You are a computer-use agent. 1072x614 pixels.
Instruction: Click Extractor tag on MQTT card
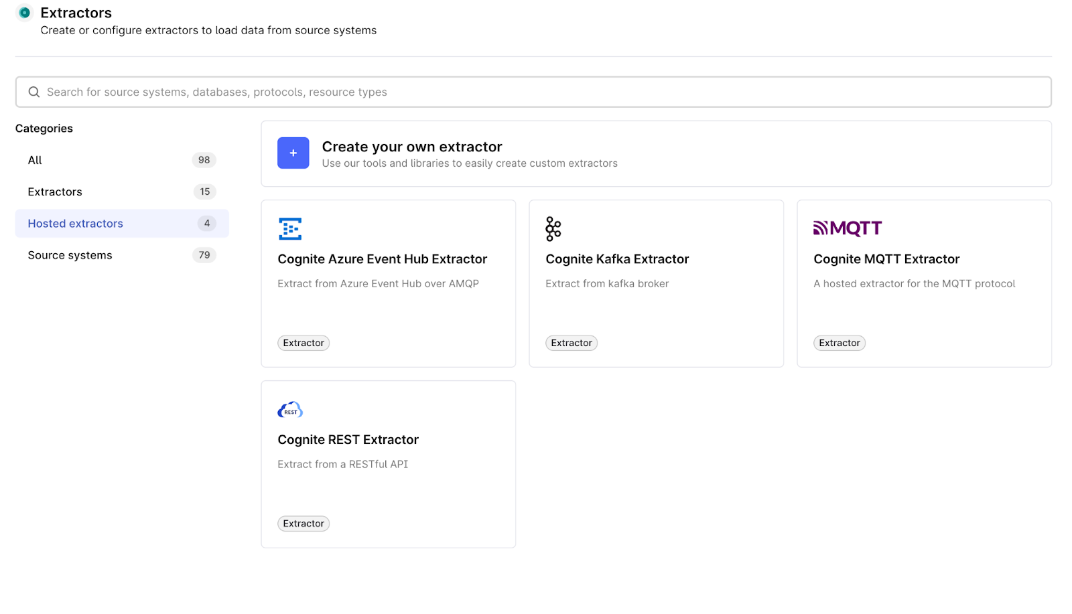840,343
